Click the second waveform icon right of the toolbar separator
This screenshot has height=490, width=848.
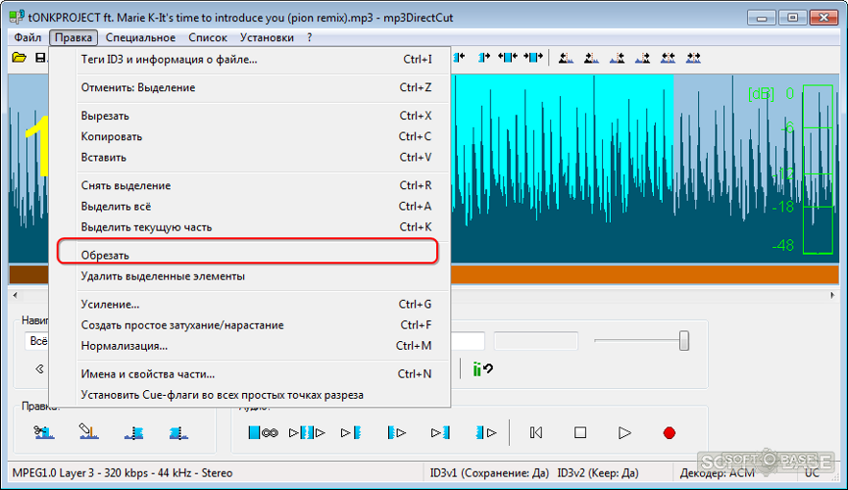point(591,57)
